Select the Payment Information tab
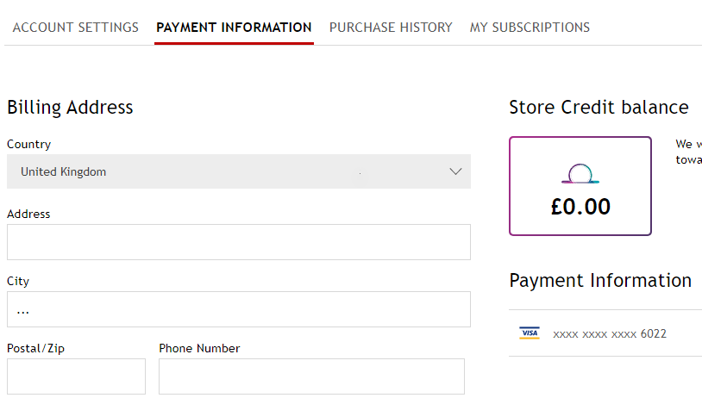Image resolution: width=702 pixels, height=398 pixels. [x=234, y=28]
